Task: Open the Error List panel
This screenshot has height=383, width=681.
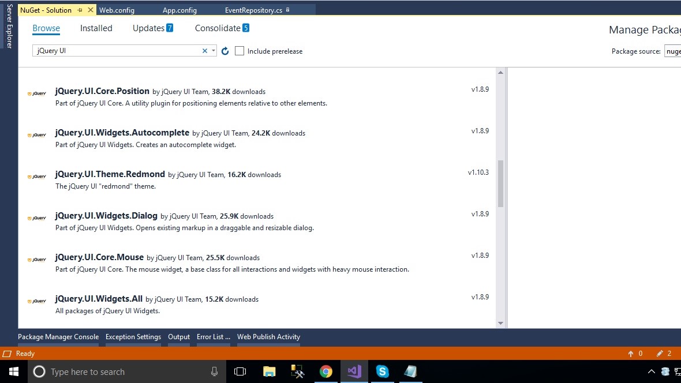Action: coord(213,336)
